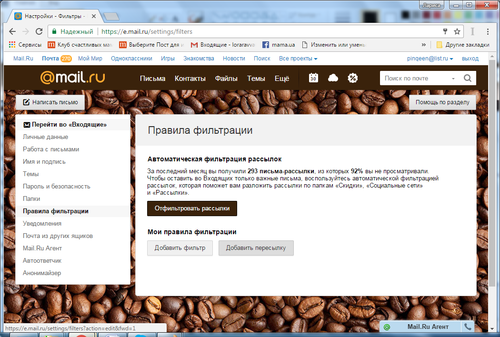The width and height of the screenshot is (500, 337).
Task: Open the Контакты section
Action: click(190, 79)
